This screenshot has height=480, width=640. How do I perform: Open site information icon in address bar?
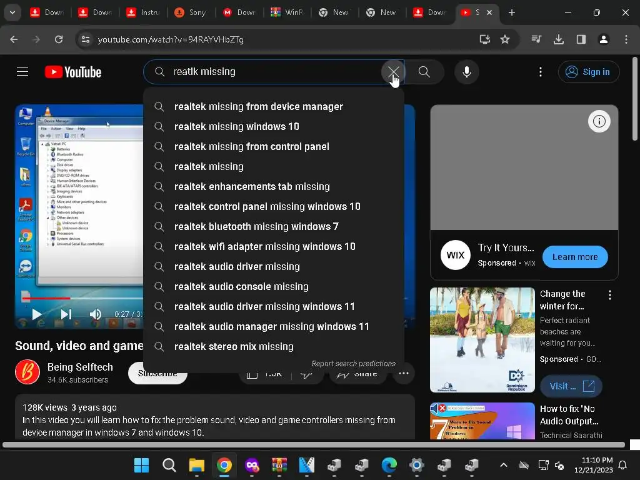click(x=86, y=39)
